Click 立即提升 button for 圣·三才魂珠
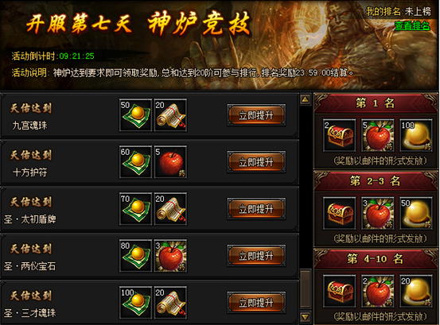 pos(256,303)
